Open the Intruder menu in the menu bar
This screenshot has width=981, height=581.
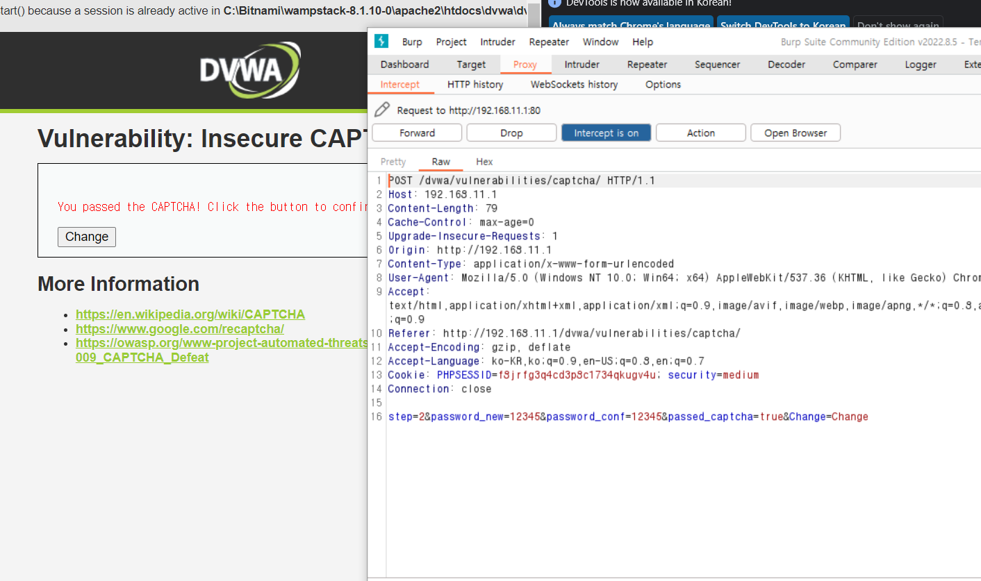[498, 42]
